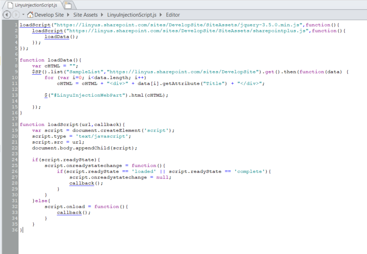Click document.body.appendChild(script) on line 22
367x254 pixels.
point(83,148)
